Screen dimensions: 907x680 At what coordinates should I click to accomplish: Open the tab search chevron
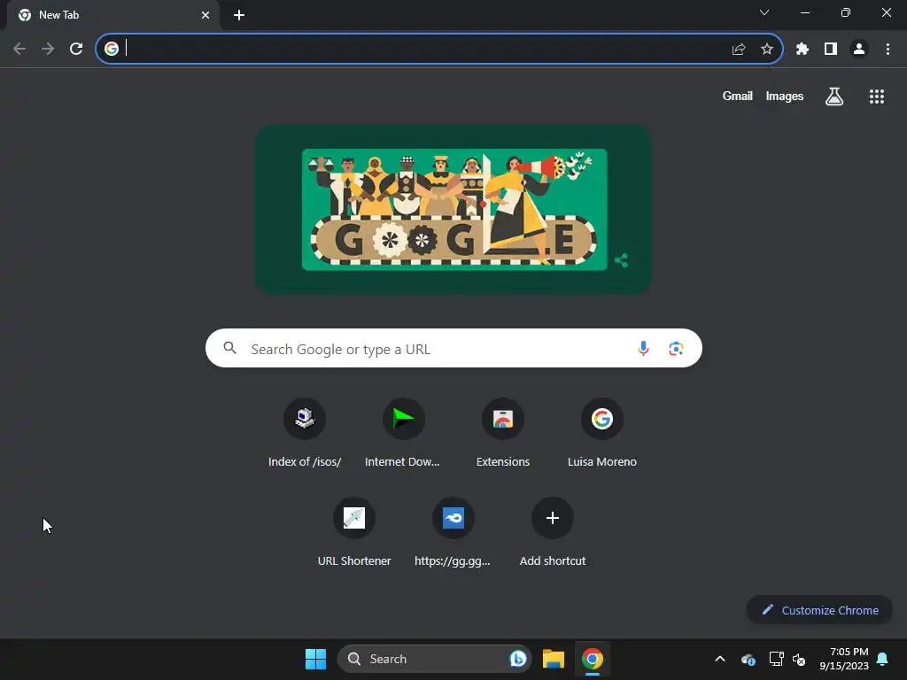[x=764, y=12]
